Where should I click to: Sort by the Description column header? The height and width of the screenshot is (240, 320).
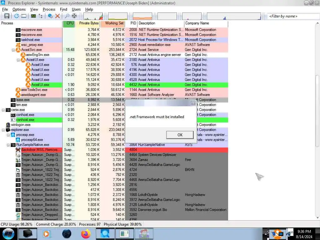[161, 23]
